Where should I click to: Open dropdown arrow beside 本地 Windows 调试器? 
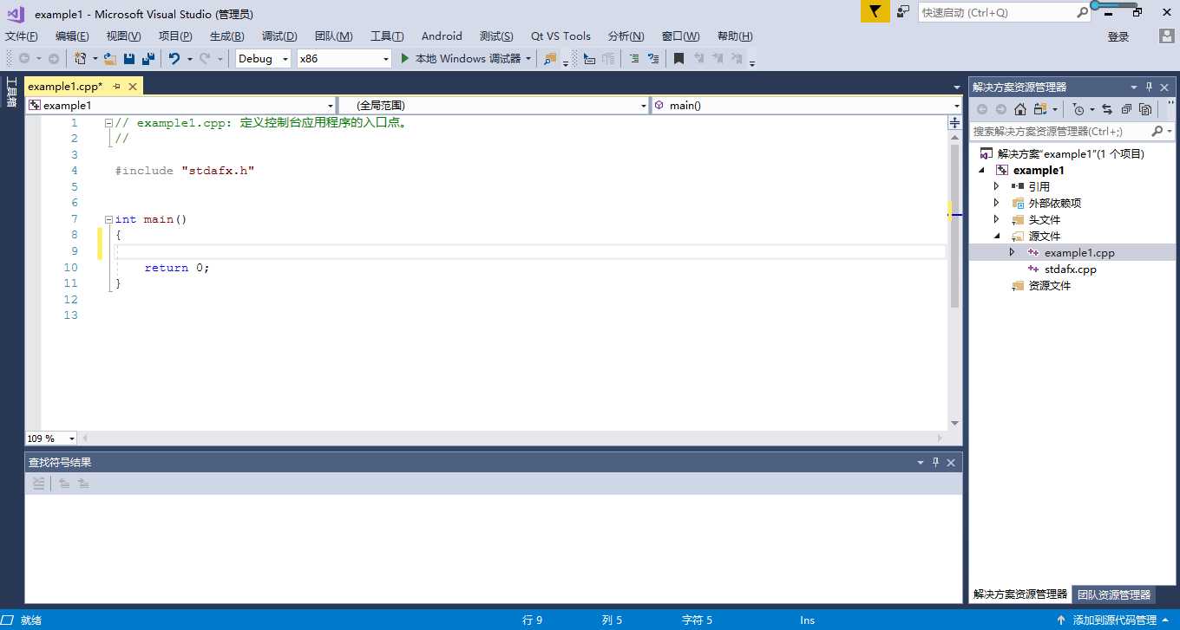528,59
